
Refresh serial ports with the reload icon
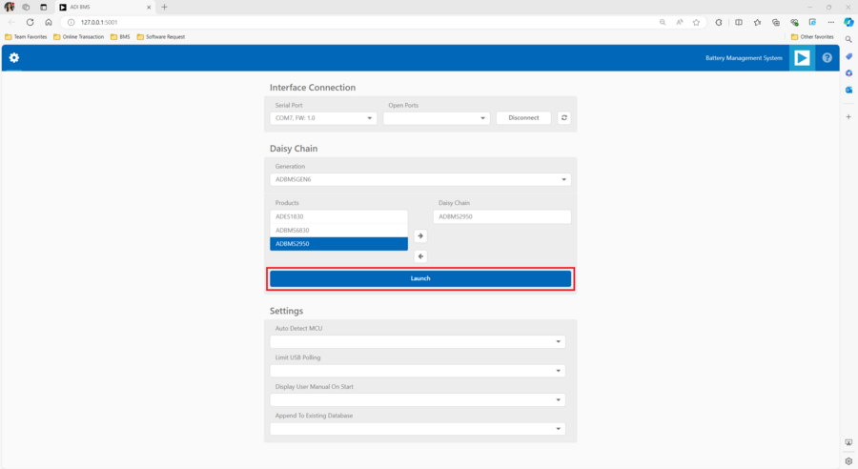[564, 118]
